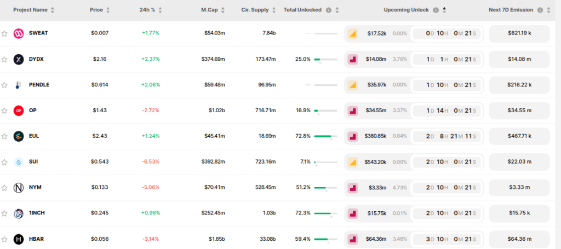
Task: Click the M.Cap column header
Action: pos(210,10)
